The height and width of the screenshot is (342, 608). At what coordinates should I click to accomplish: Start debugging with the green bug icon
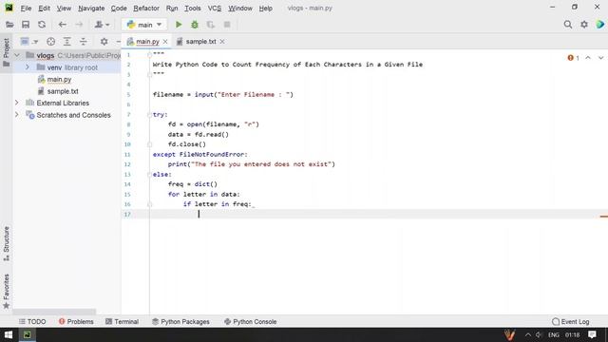click(195, 25)
